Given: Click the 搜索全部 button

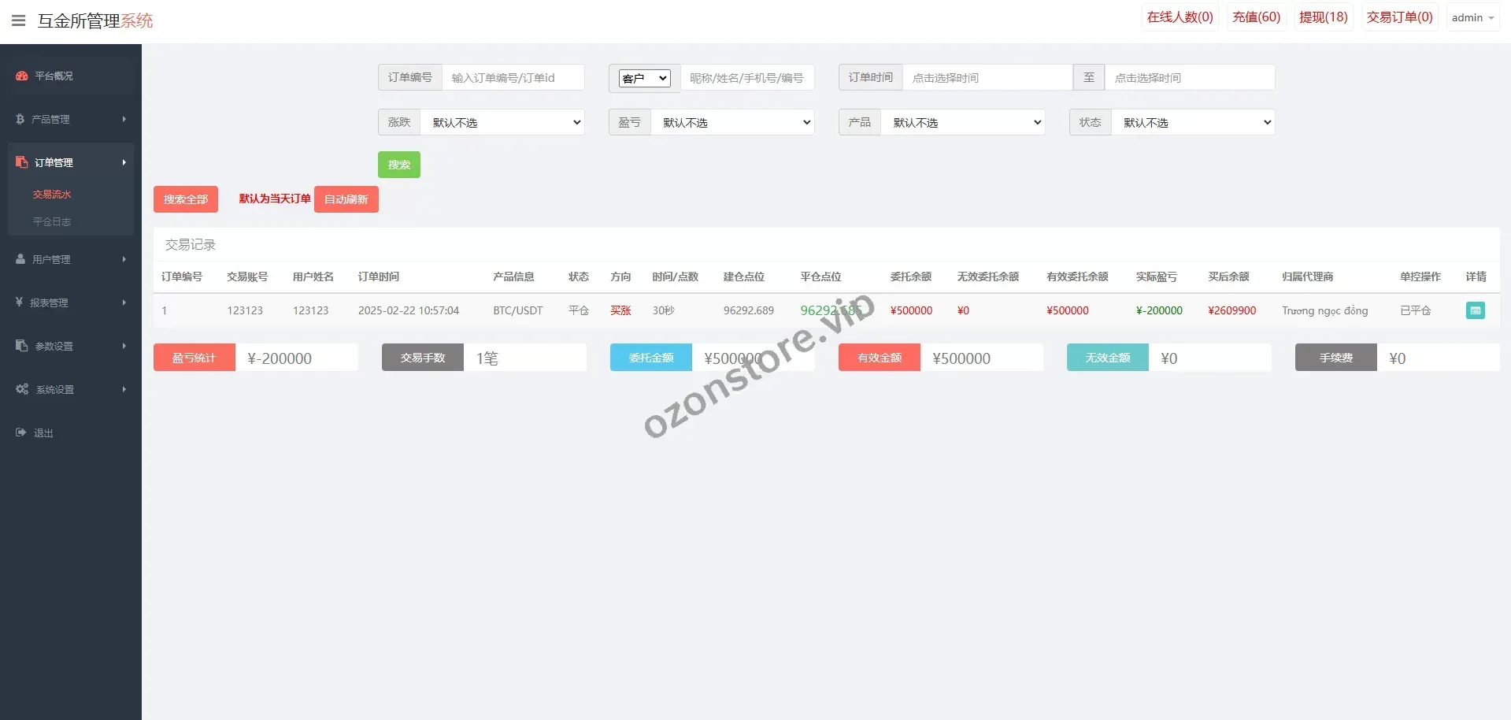Looking at the screenshot, I should 186,199.
